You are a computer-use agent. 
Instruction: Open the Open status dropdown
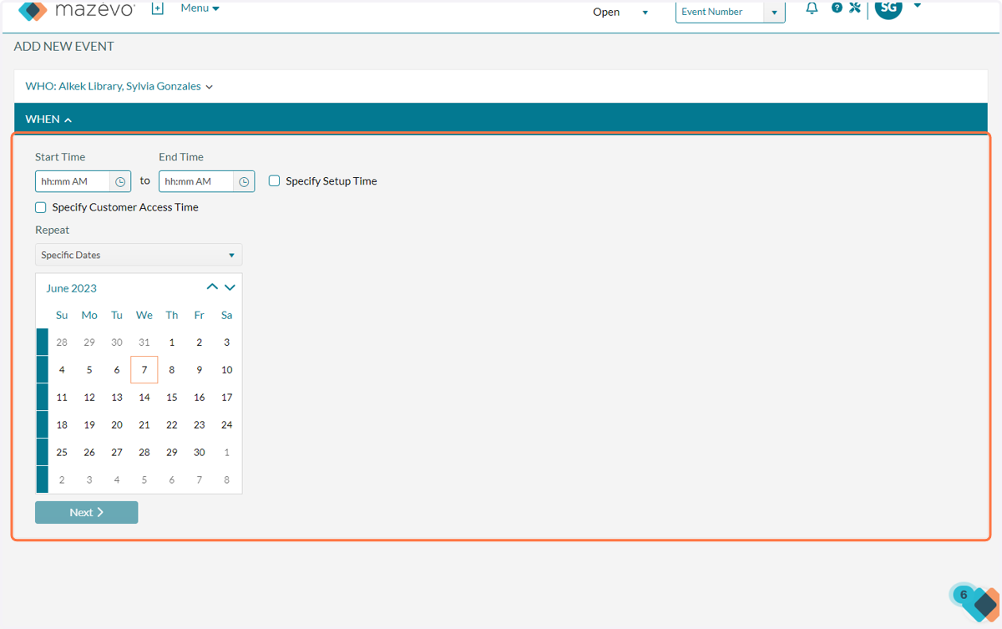pos(620,12)
